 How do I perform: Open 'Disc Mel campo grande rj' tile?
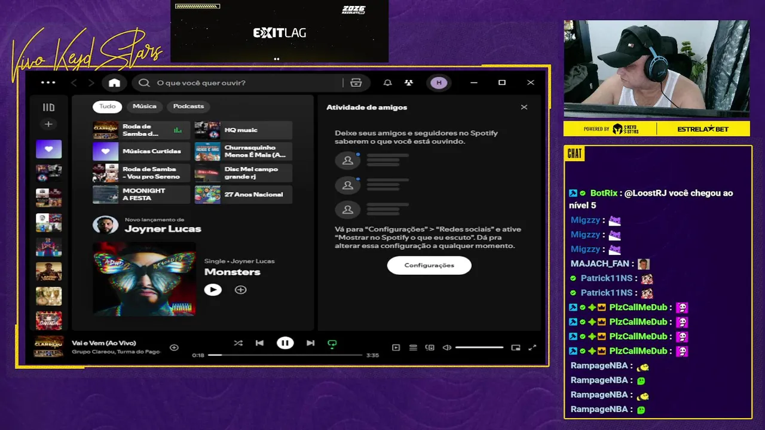[x=243, y=173]
